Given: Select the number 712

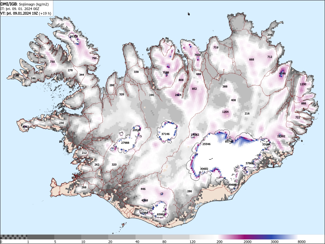Looking at the screenshot, I should 270,57.
